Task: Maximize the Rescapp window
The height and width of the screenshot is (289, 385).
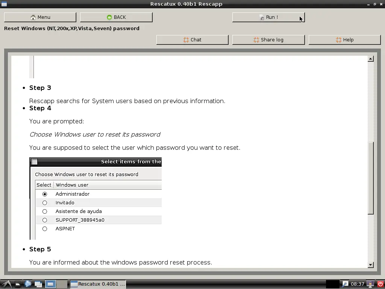Action: tap(375, 4)
